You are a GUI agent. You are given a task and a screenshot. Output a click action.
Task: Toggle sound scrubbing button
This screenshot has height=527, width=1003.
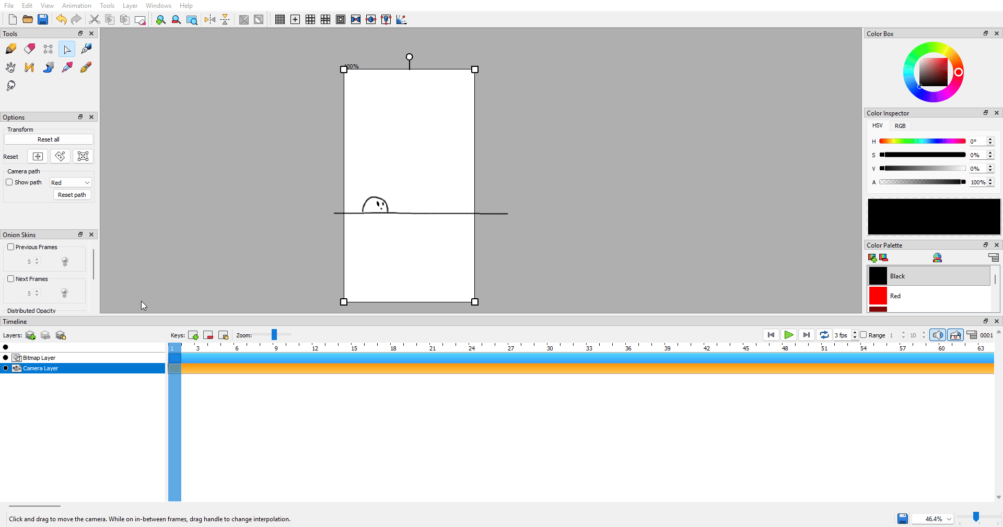[x=955, y=335]
